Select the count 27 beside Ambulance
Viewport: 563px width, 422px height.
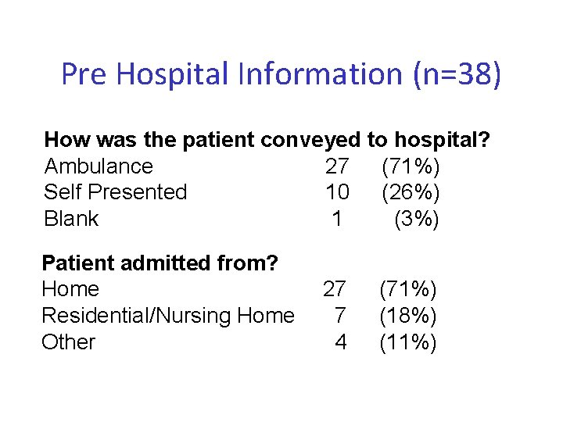point(336,166)
